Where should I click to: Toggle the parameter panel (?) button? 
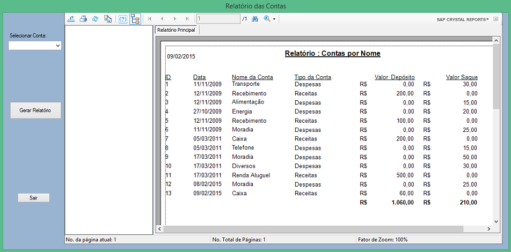tap(123, 19)
